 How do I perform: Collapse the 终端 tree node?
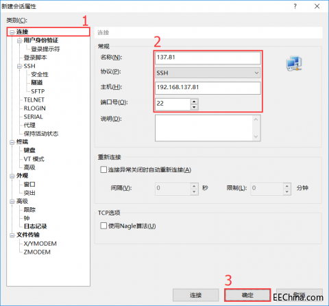(x=12, y=142)
